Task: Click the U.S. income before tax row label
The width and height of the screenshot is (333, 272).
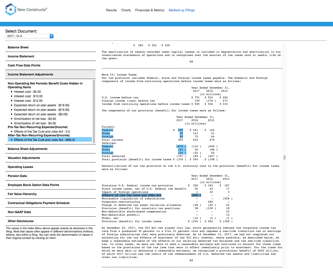Action: 120,98
